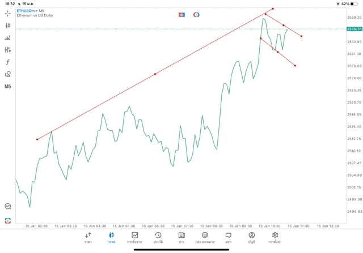Open the indicators function (f) icon

pos(8,62)
